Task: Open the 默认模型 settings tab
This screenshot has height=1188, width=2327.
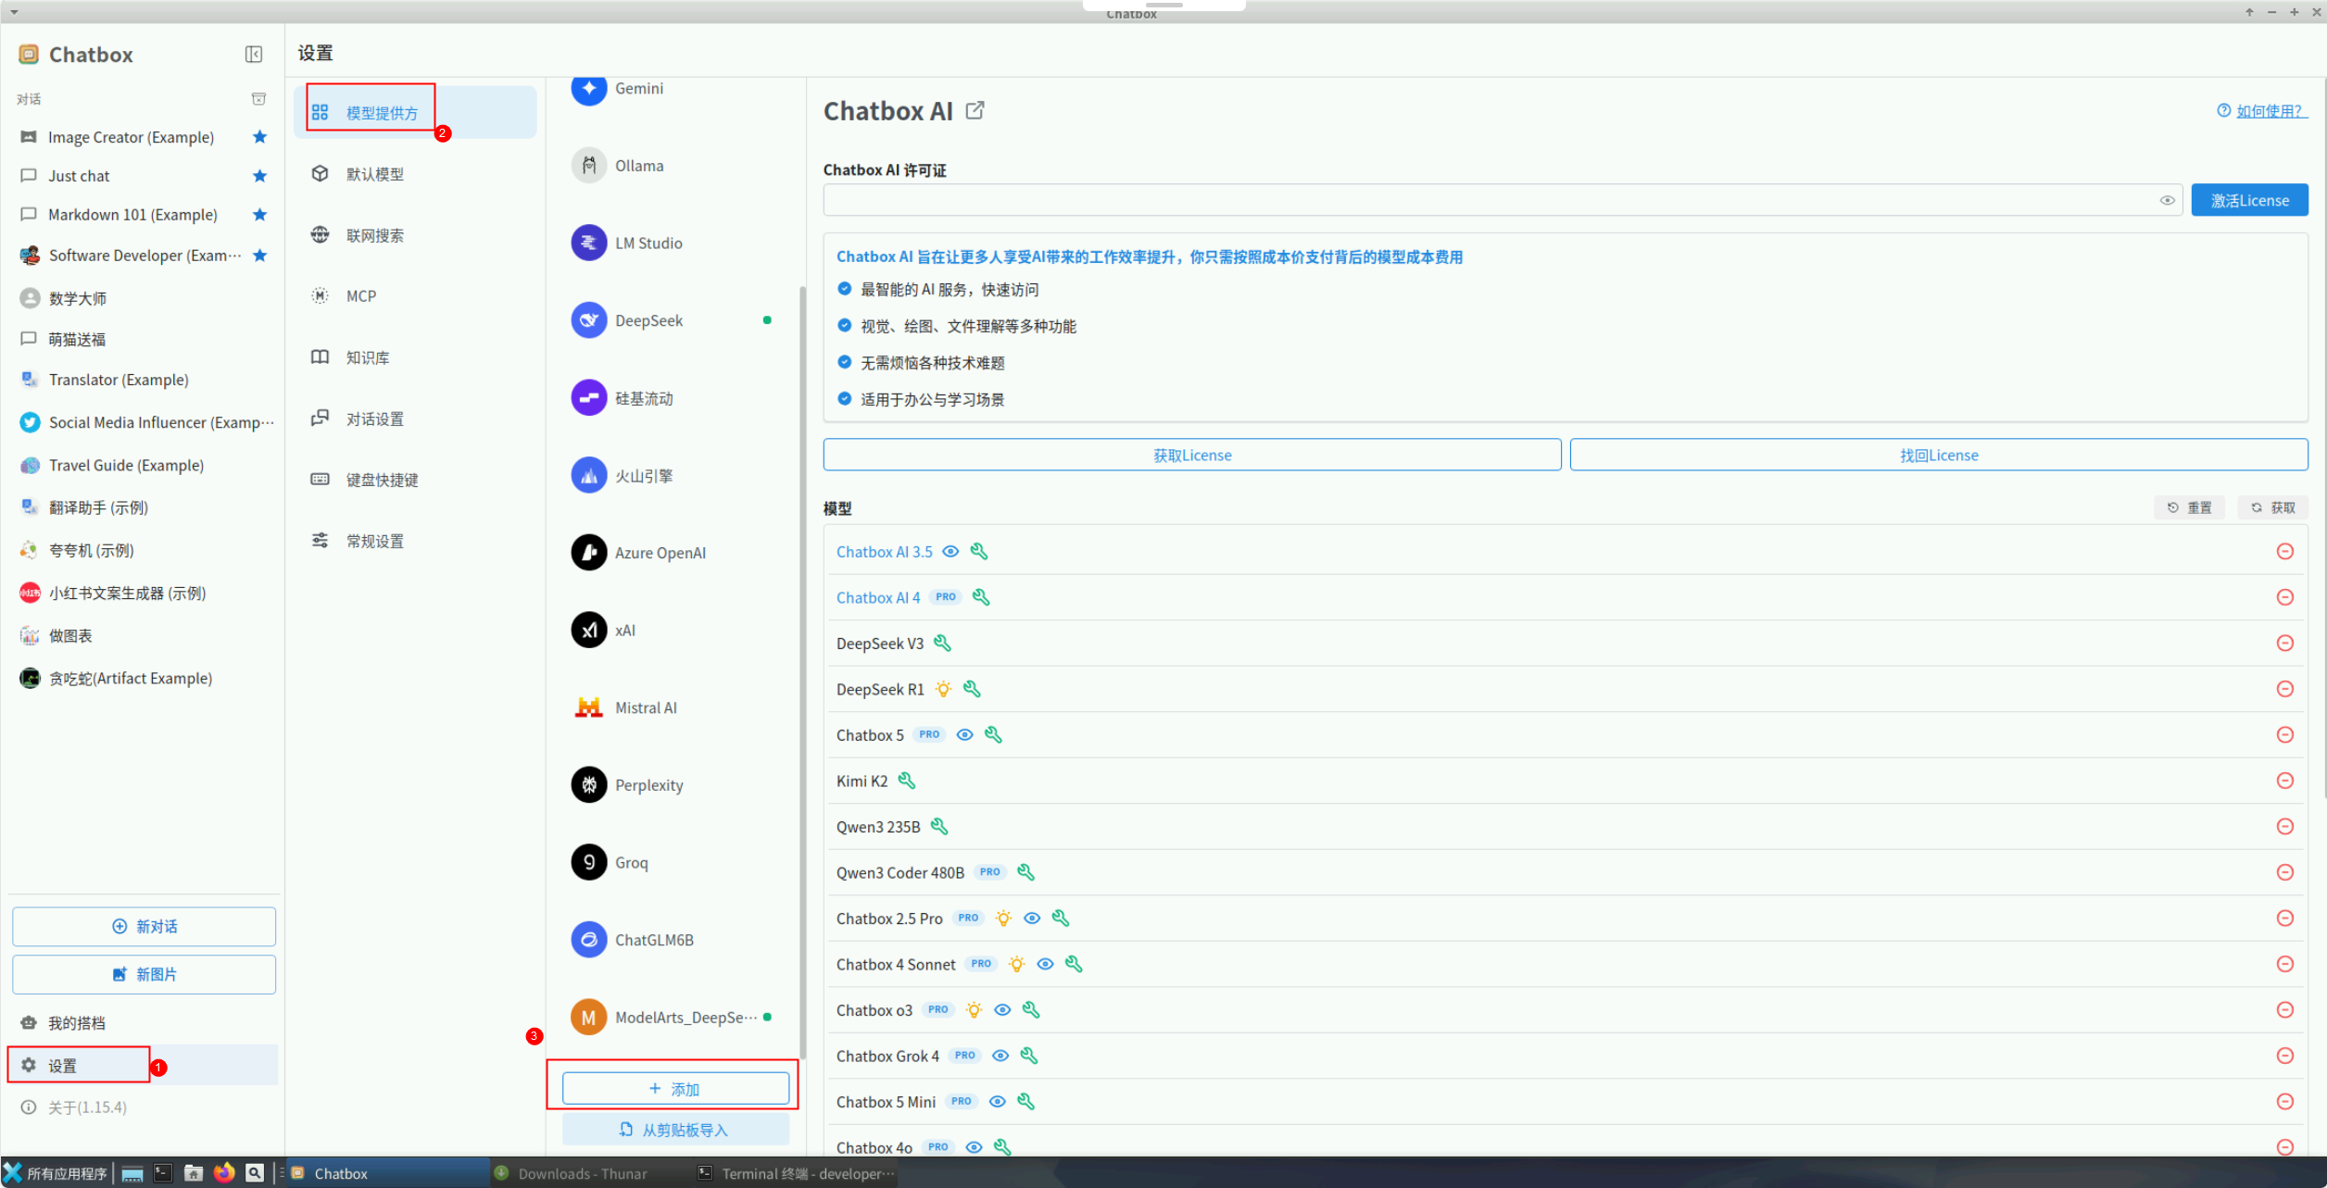Action: (374, 174)
